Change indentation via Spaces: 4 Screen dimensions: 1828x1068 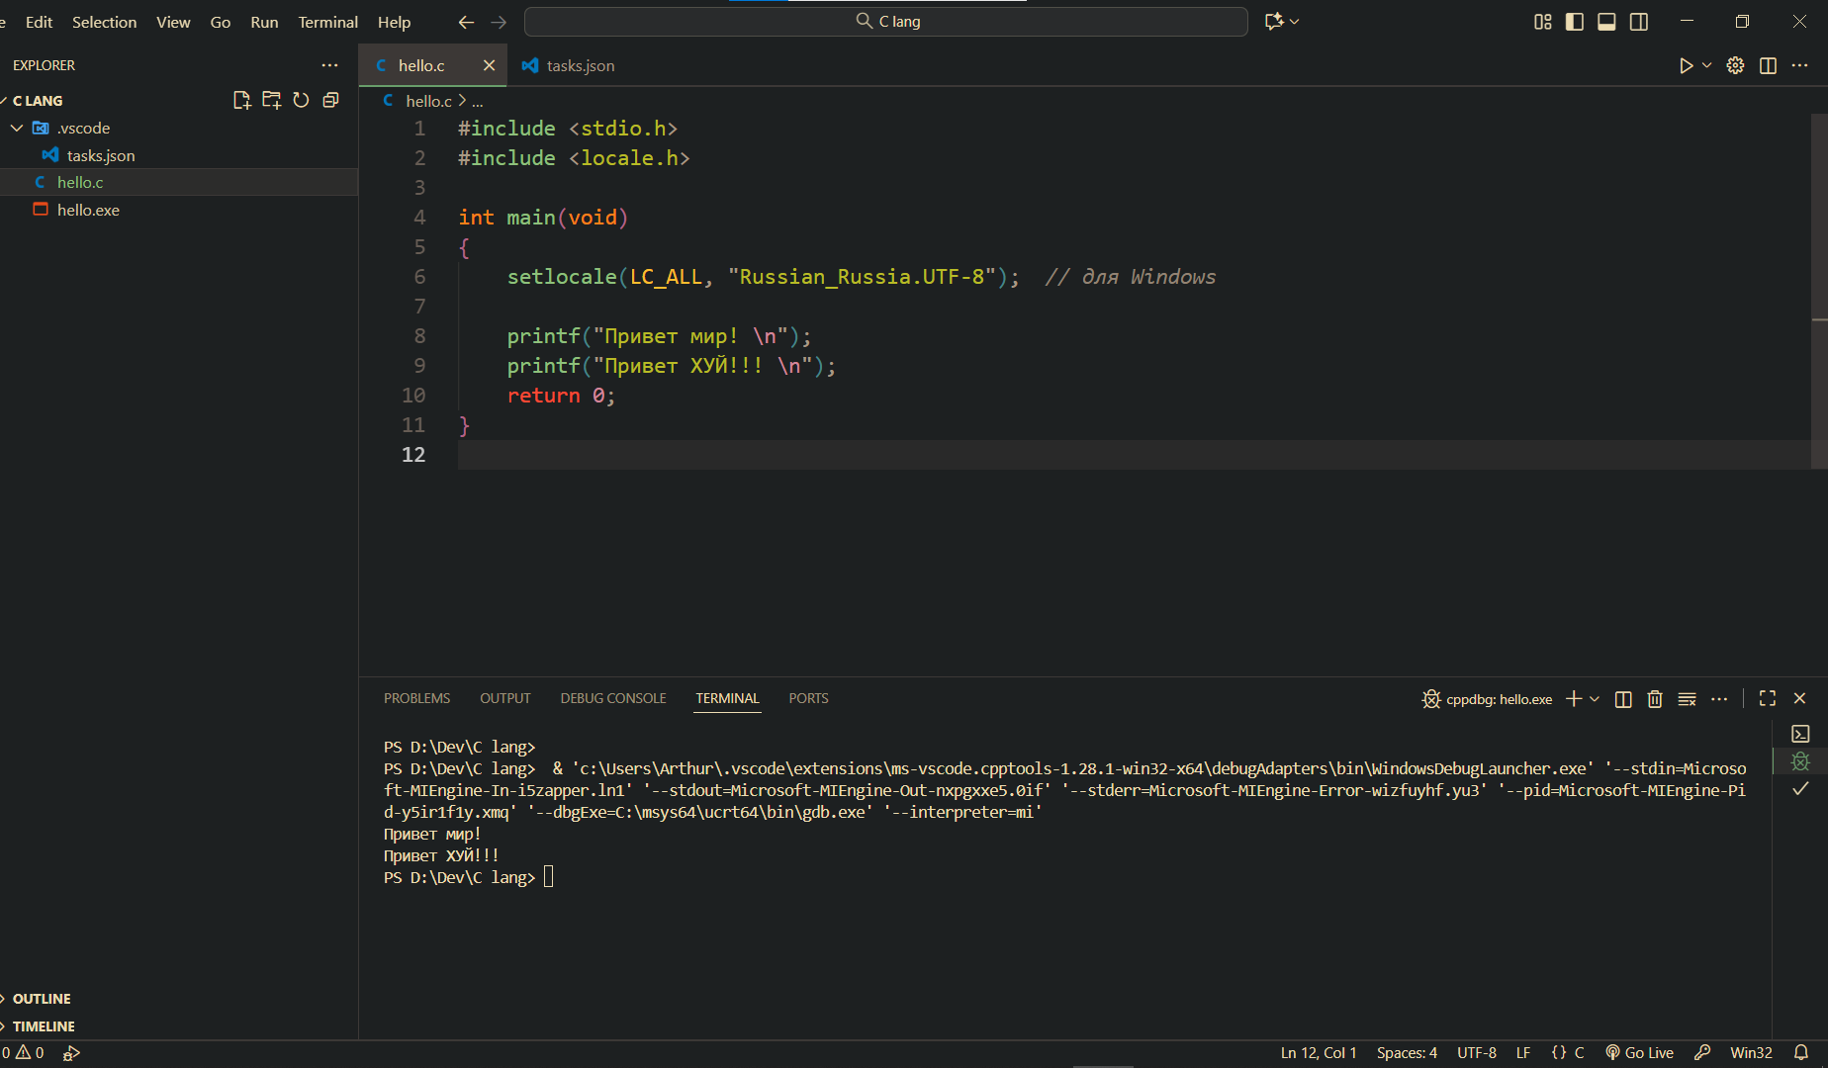point(1406,1052)
